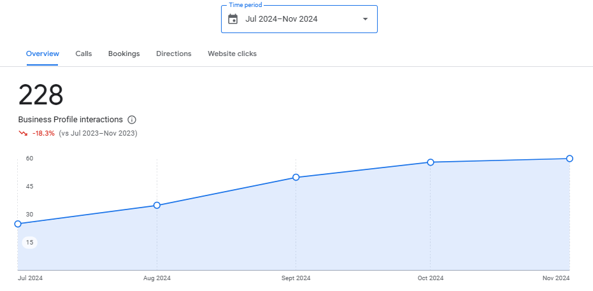The width and height of the screenshot is (593, 291).
Task: Click the 228 total interactions number
Action: pyautogui.click(x=41, y=96)
